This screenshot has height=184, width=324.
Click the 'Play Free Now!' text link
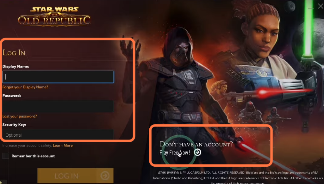[x=175, y=152]
